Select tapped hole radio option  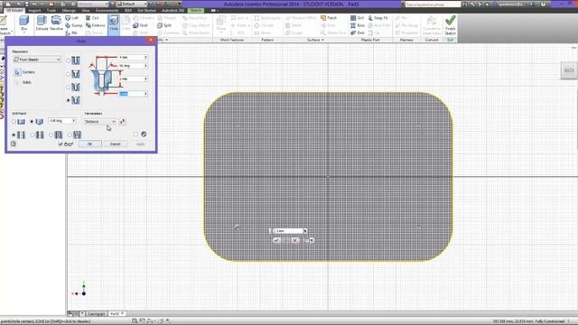(51, 135)
